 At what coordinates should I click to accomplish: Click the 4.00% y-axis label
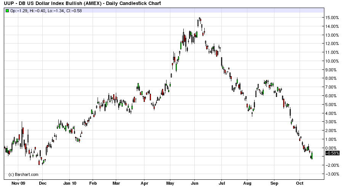332,113
